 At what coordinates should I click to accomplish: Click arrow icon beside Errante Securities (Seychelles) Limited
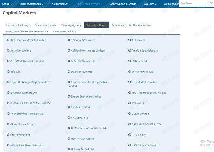(69, 82)
